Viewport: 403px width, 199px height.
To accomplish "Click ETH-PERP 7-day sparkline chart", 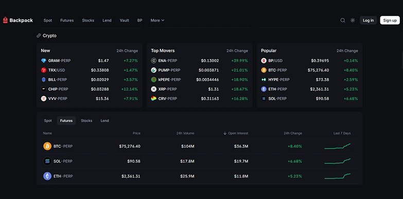I will coord(337,176).
